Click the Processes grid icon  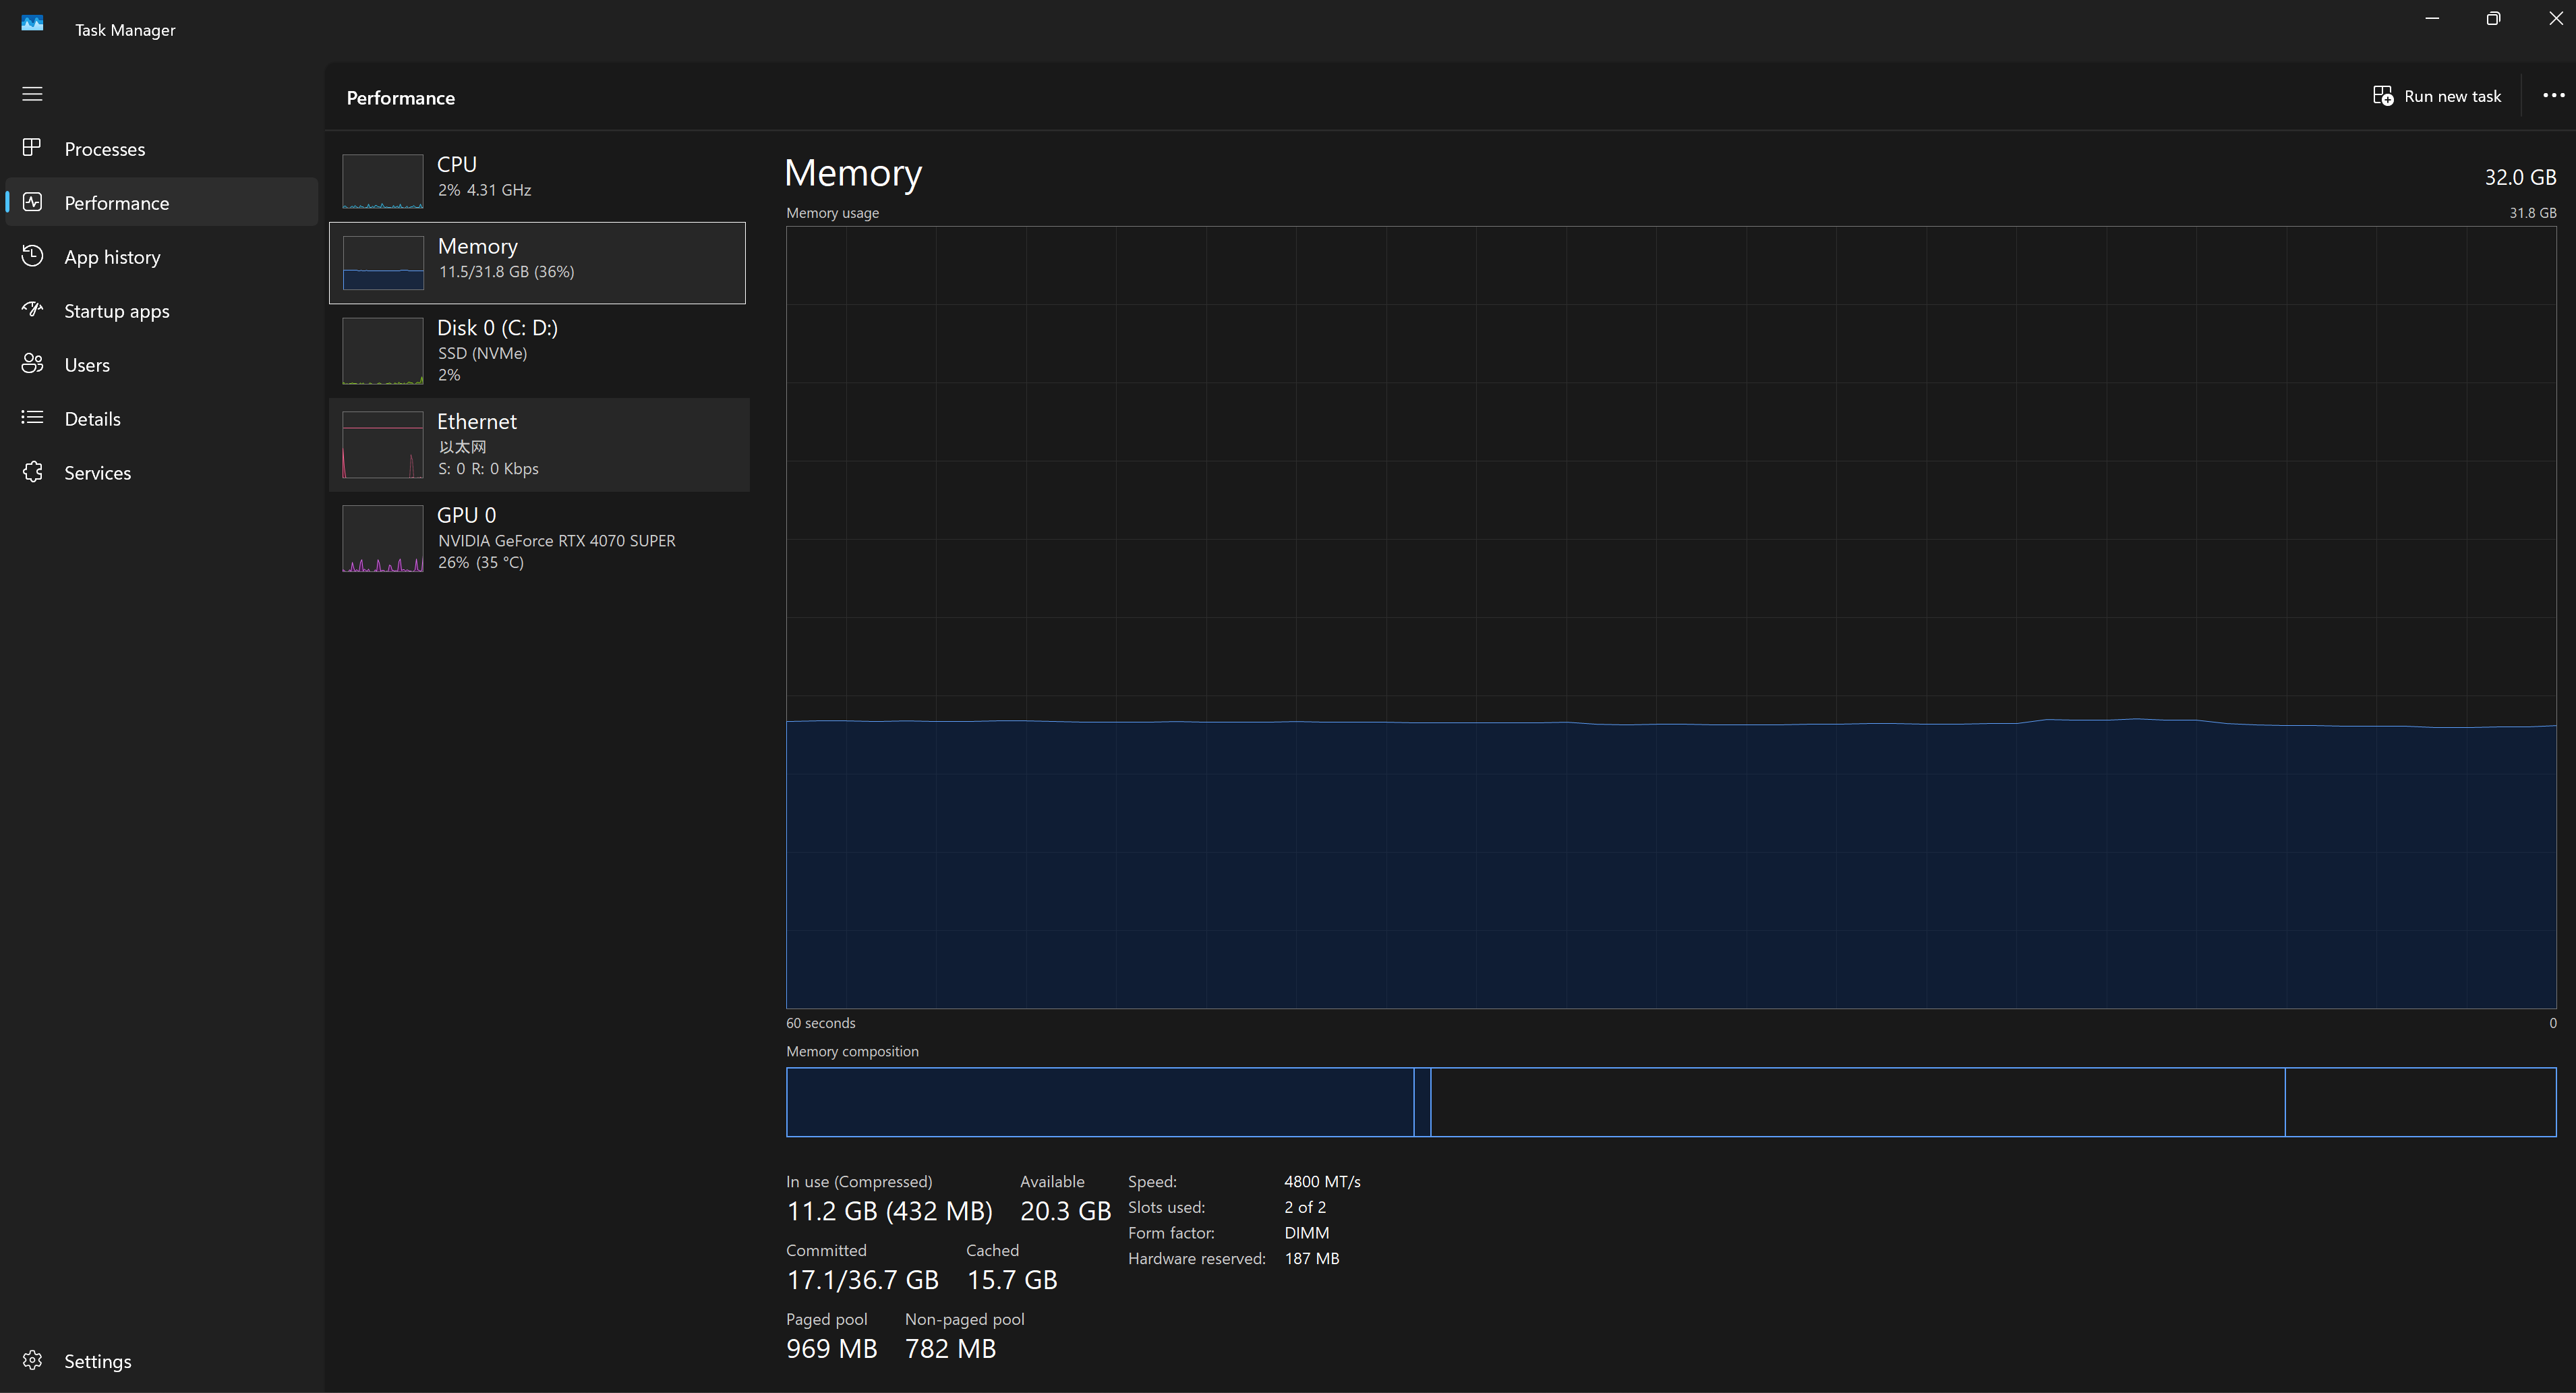point(32,148)
